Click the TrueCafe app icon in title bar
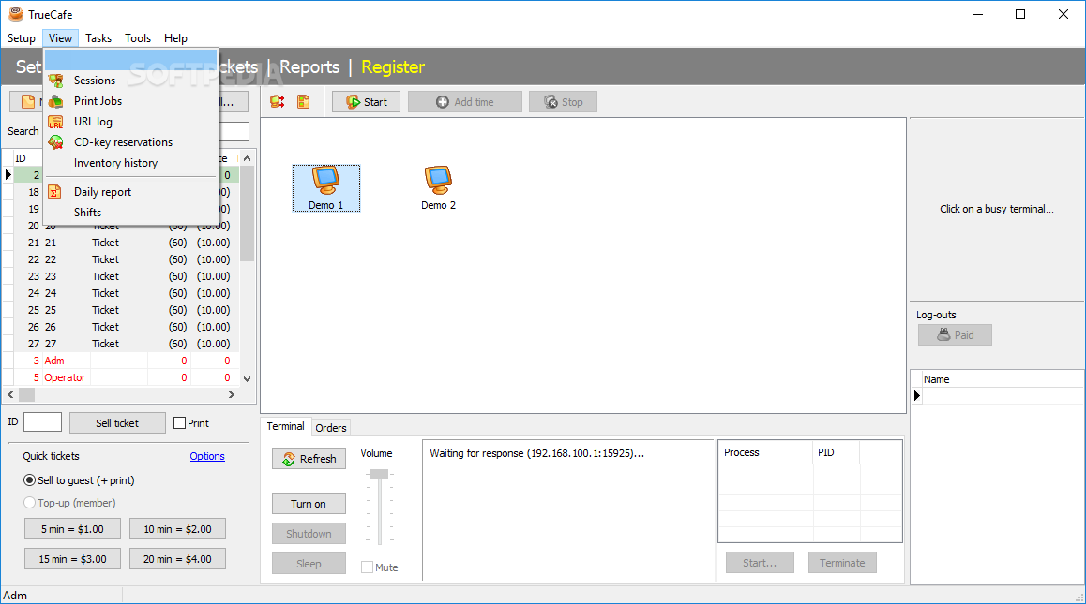The width and height of the screenshot is (1086, 604). point(15,14)
